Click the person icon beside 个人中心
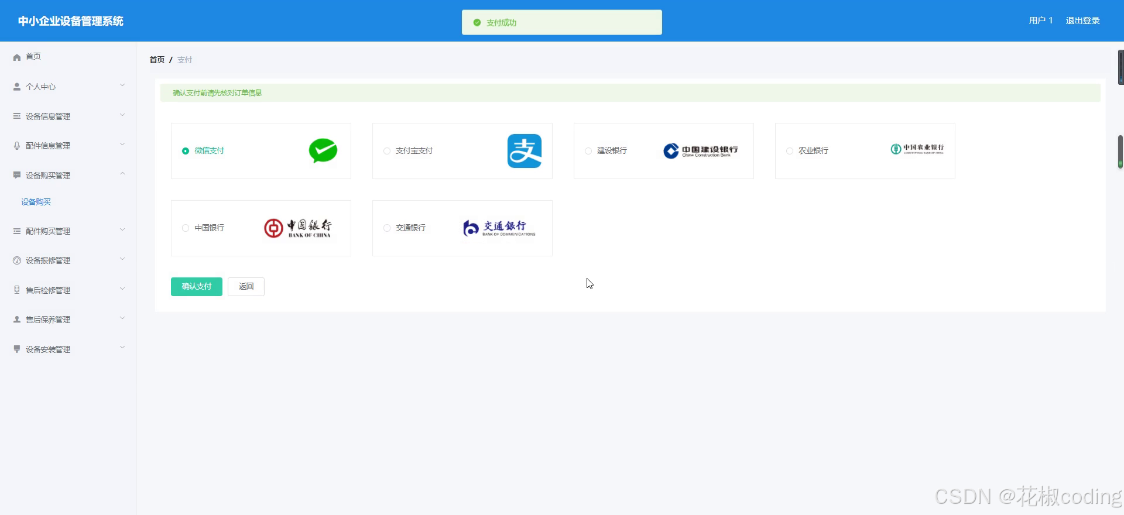Screen dimensions: 1124x515 pos(17,87)
